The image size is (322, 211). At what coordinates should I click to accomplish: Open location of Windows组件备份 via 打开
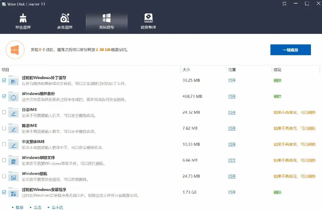[x=232, y=96]
